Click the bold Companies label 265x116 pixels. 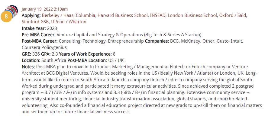(x=157, y=41)
